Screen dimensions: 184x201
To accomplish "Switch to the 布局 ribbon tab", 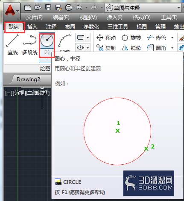I will click(x=70, y=27).
